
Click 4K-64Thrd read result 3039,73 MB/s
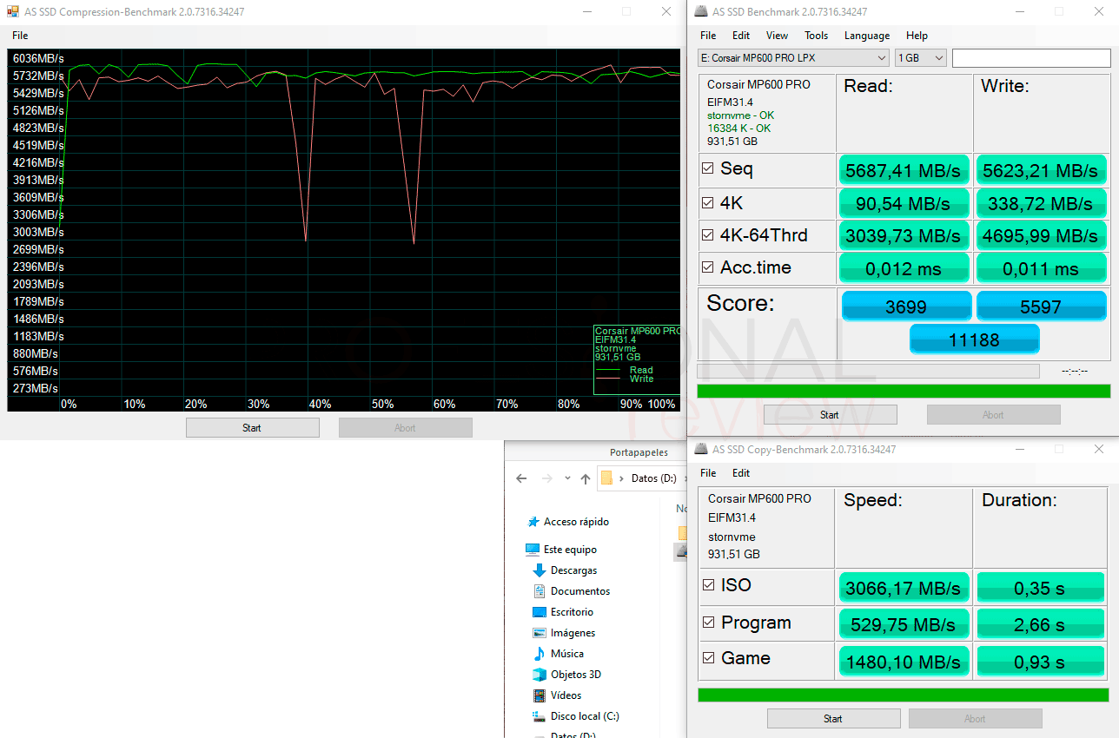point(904,235)
